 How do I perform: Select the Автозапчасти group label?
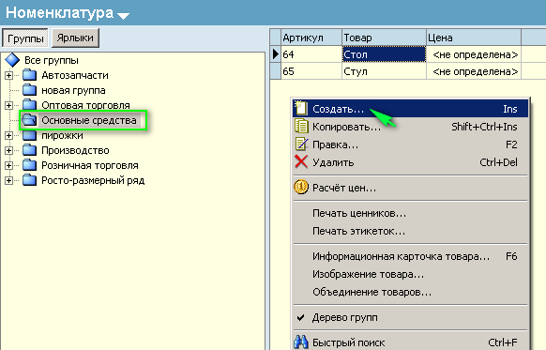point(75,75)
